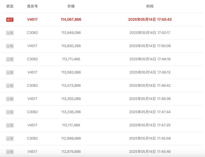Image resolution: width=205 pixels, height=157 pixels.
Task: Click 出局 badge beside price 112,998,686
Action: coord(10,139)
